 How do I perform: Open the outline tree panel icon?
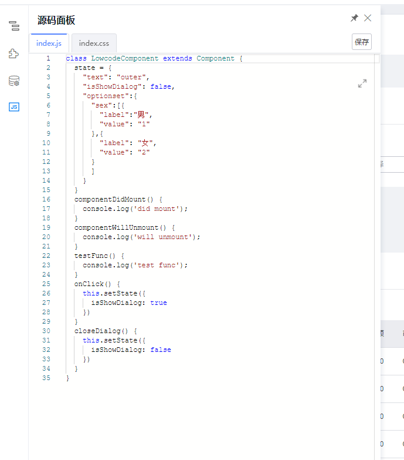click(x=13, y=26)
